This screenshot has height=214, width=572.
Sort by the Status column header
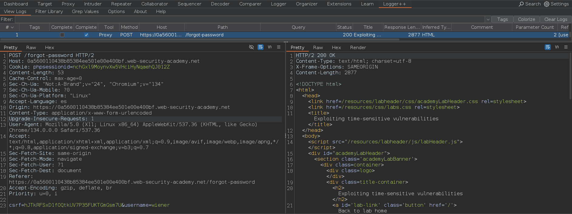tap(345, 27)
